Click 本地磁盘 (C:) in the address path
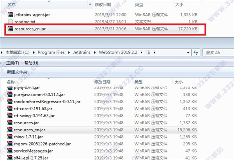Viewport: 234px width, 160px height. [x=18, y=52]
